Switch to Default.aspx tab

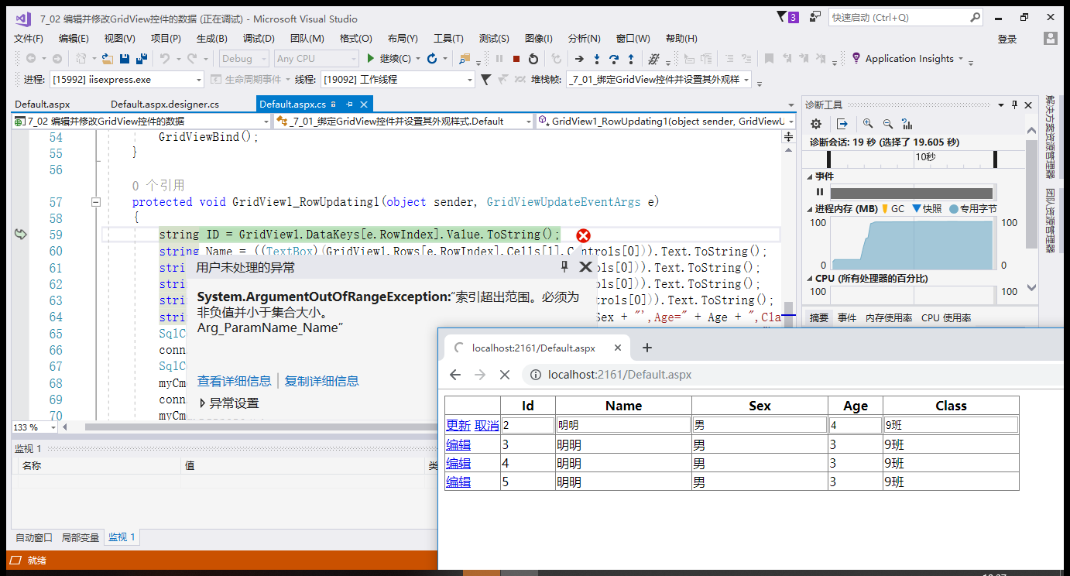(43, 104)
